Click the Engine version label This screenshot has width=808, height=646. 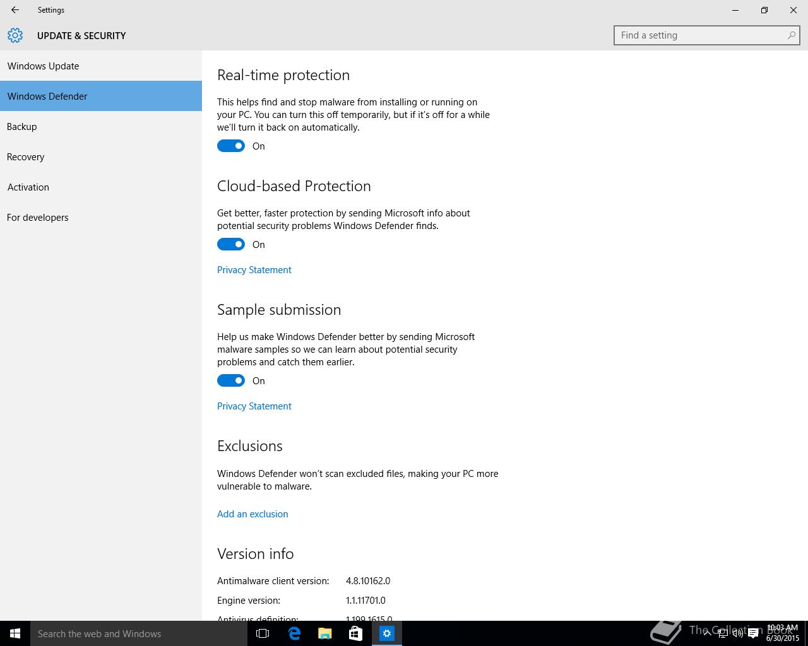[249, 600]
